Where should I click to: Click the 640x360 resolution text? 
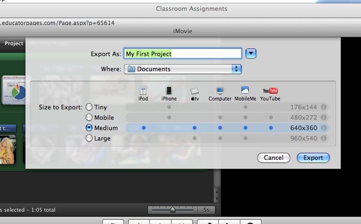click(x=304, y=128)
